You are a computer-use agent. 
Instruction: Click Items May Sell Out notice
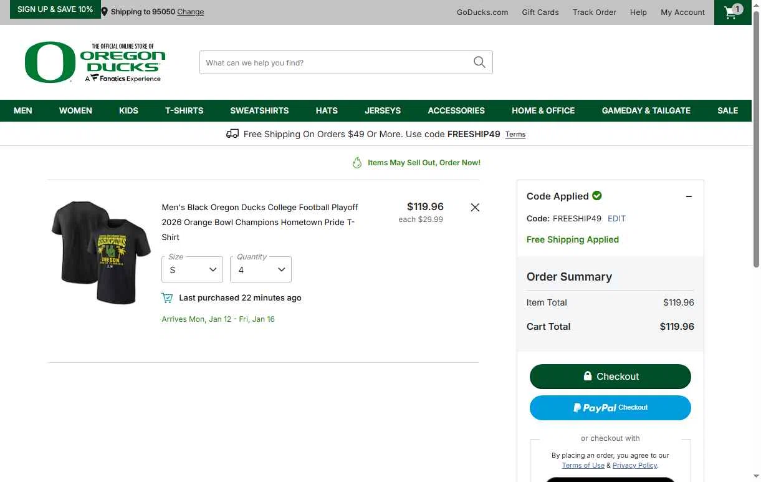point(424,163)
